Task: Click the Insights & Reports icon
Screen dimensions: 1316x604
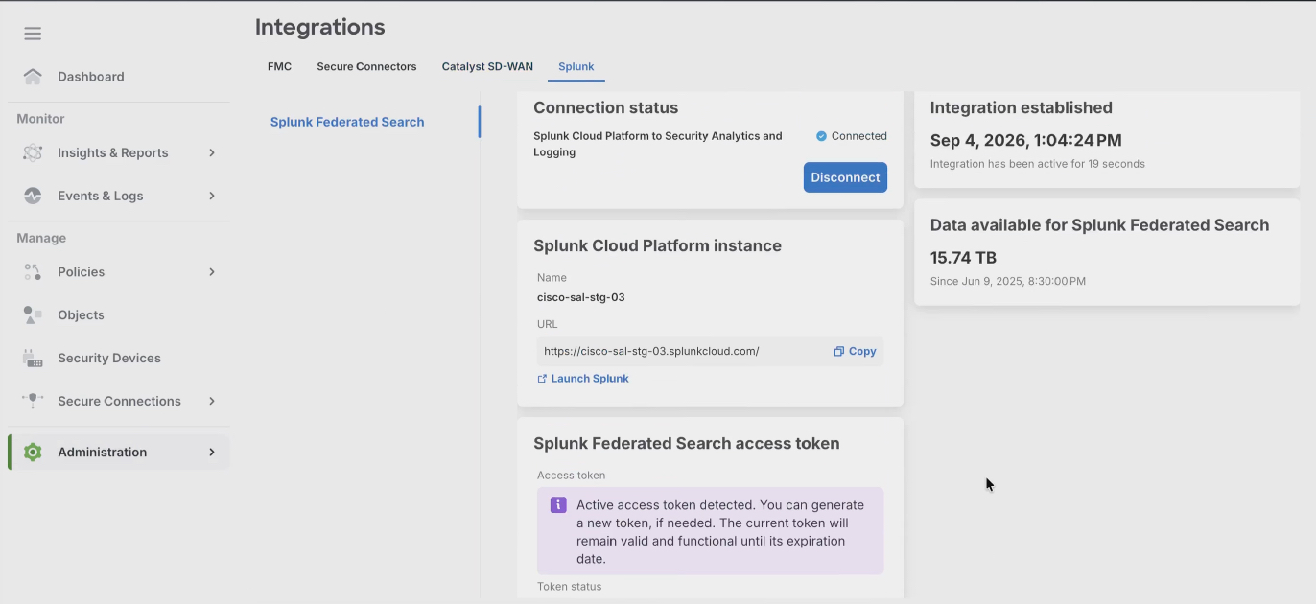Action: tap(33, 152)
